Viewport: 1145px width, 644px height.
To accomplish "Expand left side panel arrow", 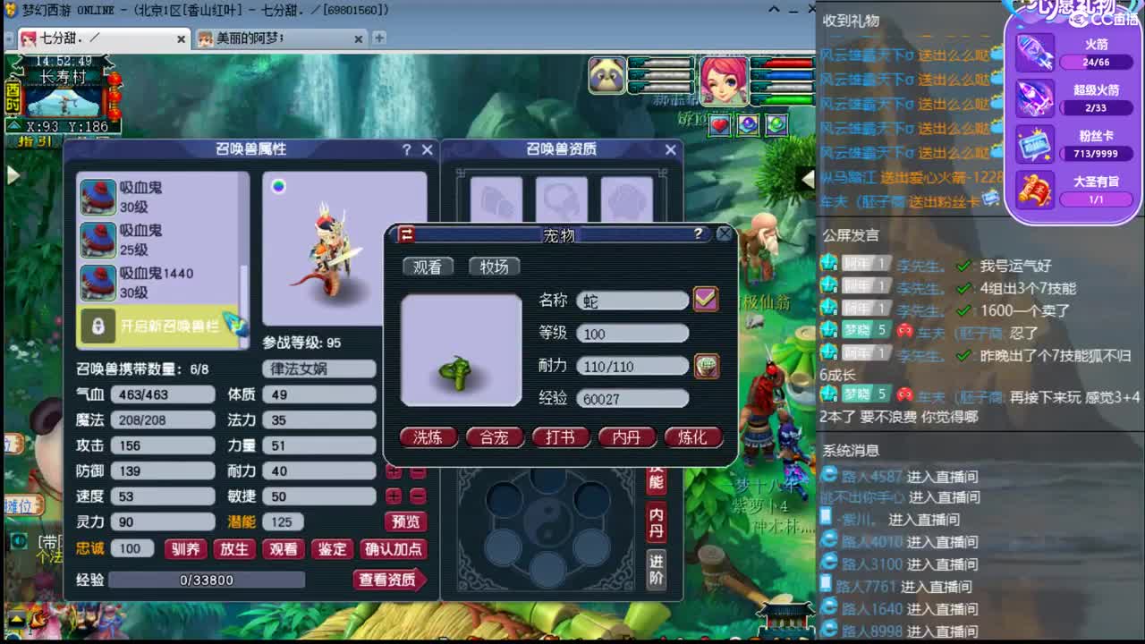I will [13, 175].
